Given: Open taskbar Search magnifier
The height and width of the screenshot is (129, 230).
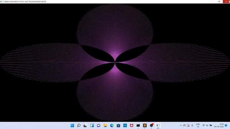Looking at the screenshot, I should [x=79, y=125].
